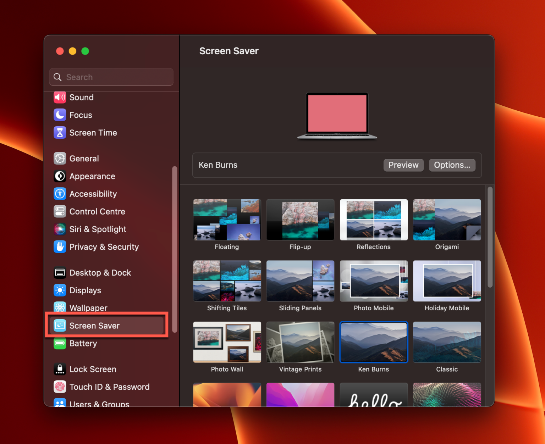Choose the Vintage Prints screen saver

pos(300,342)
